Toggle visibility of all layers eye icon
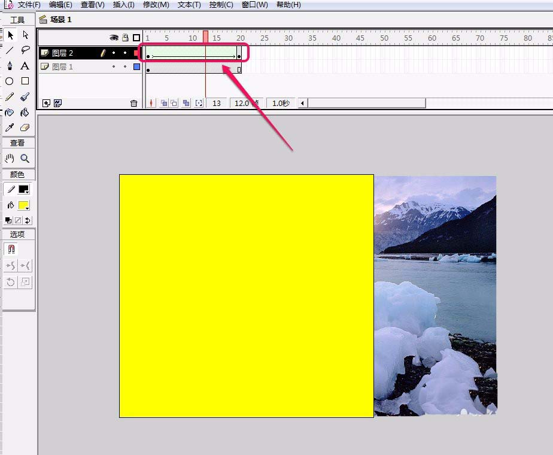Image resolution: width=553 pixels, height=455 pixels. pyautogui.click(x=114, y=37)
